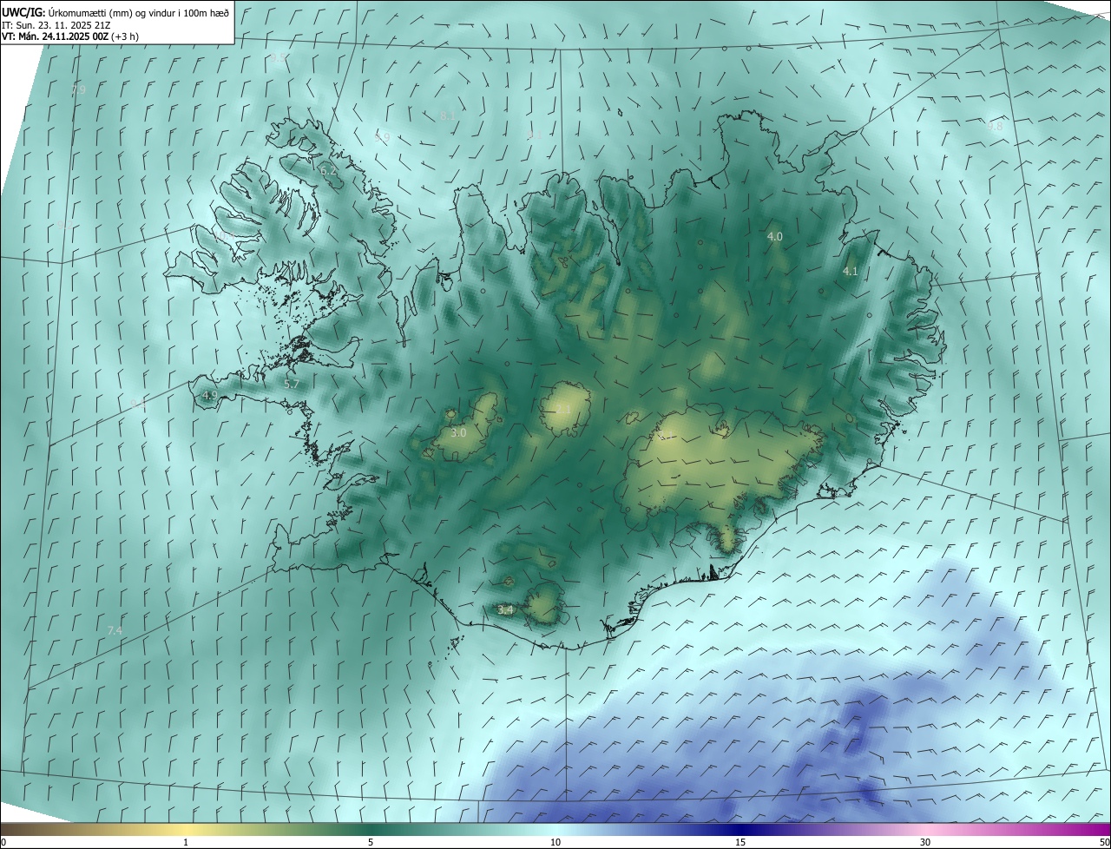Click the 4.1 value near the east coast
Screen dimensions: 1111x849
[x=851, y=272]
